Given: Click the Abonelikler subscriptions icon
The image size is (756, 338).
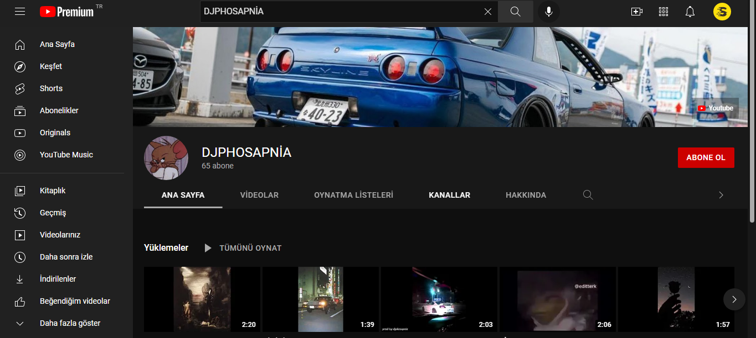Looking at the screenshot, I should point(20,111).
